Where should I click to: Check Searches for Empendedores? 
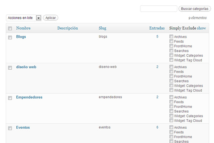pyautogui.click(x=171, y=111)
